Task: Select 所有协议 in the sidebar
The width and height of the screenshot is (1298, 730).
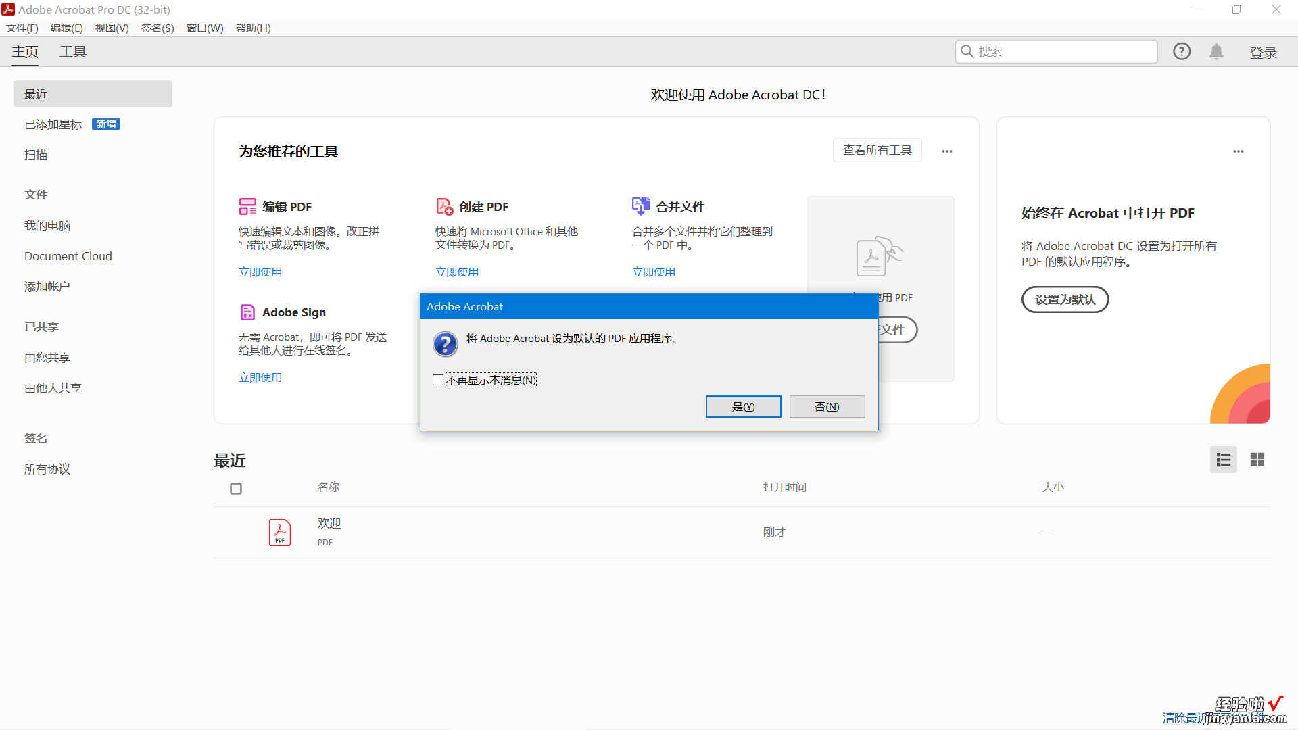Action: point(47,469)
